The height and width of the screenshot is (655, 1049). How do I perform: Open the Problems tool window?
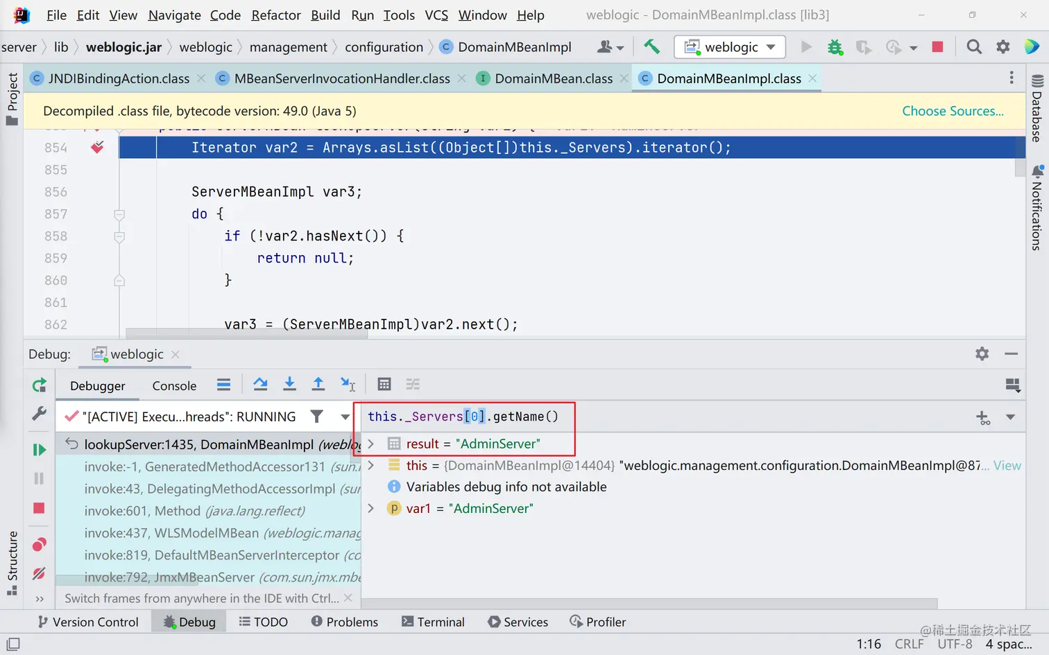pos(344,622)
